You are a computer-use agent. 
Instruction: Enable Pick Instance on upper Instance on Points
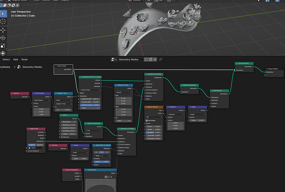pyautogui.click(x=147, y=90)
